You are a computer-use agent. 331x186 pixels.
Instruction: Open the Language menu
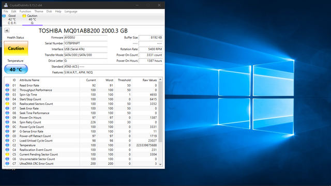tap(71, 11)
